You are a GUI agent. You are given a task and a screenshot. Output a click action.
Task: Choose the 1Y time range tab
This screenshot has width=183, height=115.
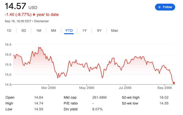pos(84,30)
